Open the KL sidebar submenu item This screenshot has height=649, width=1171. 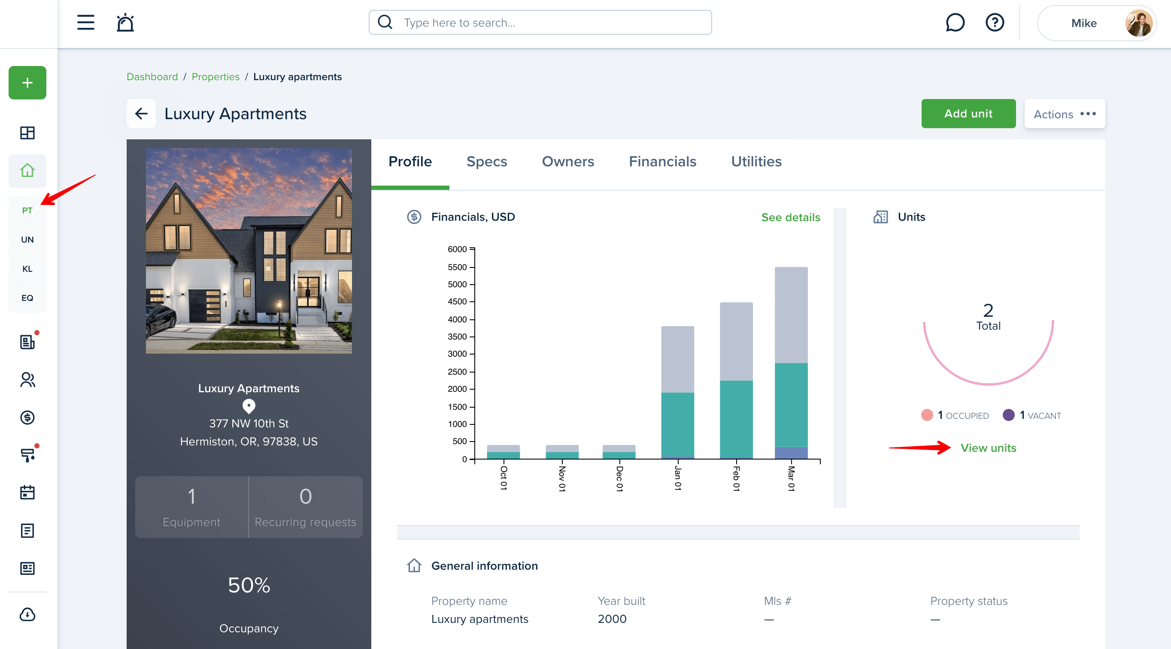tap(27, 269)
